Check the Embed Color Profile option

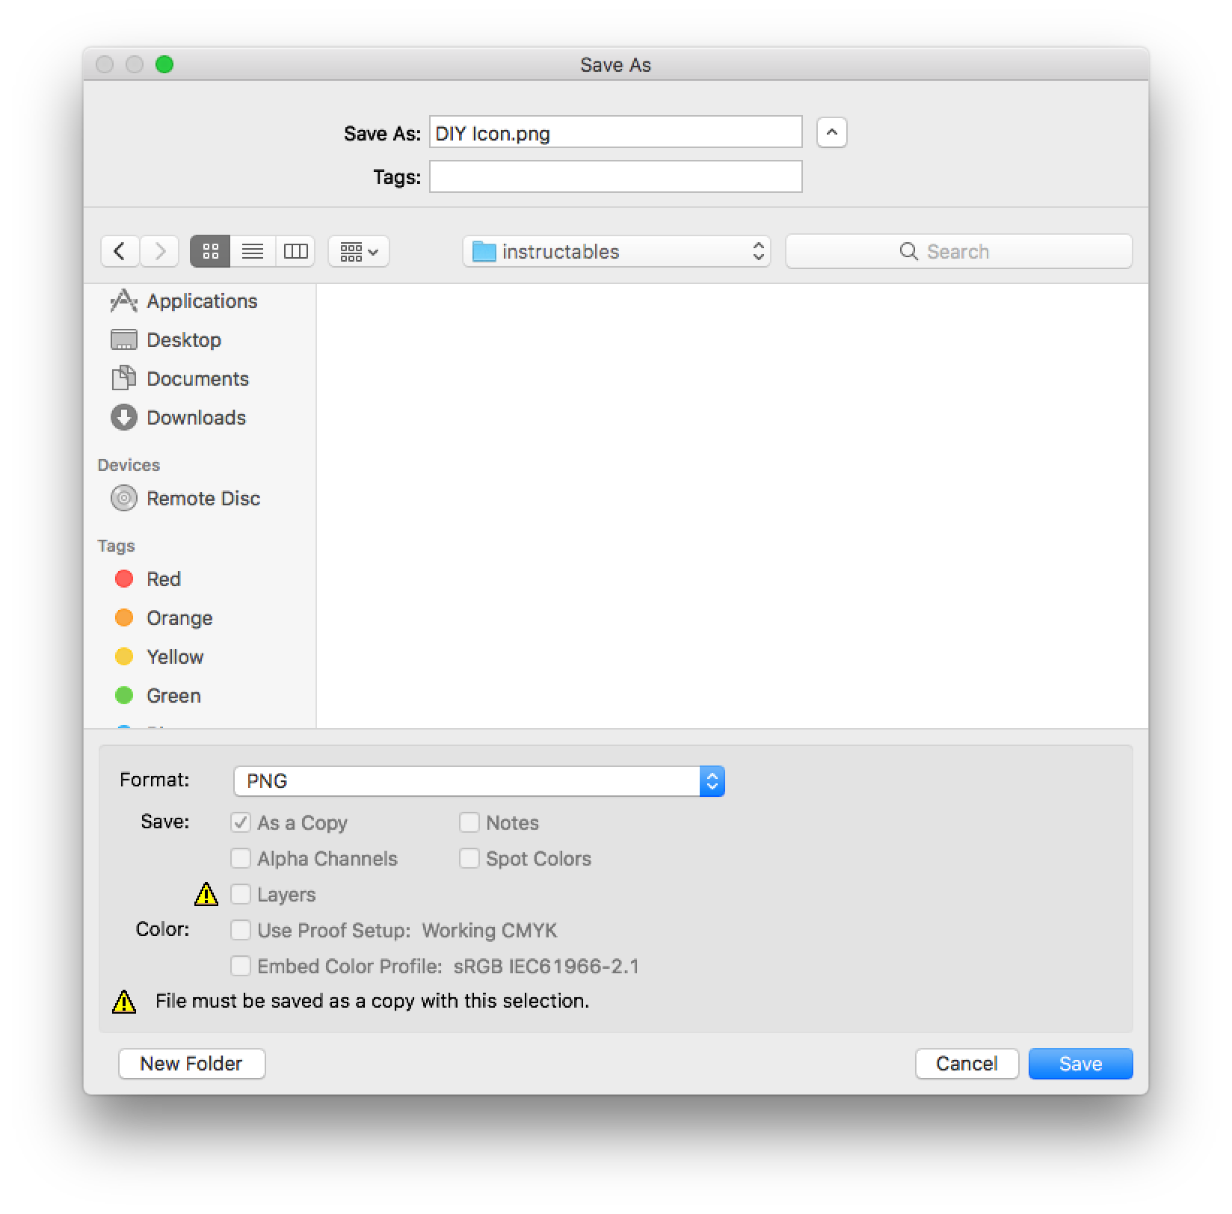point(241,966)
